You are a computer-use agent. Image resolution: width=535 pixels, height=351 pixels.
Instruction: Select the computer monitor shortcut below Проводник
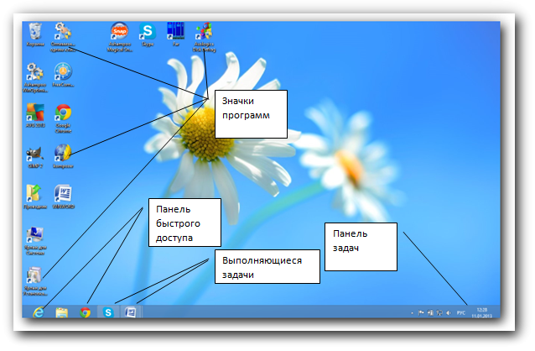tap(35, 241)
